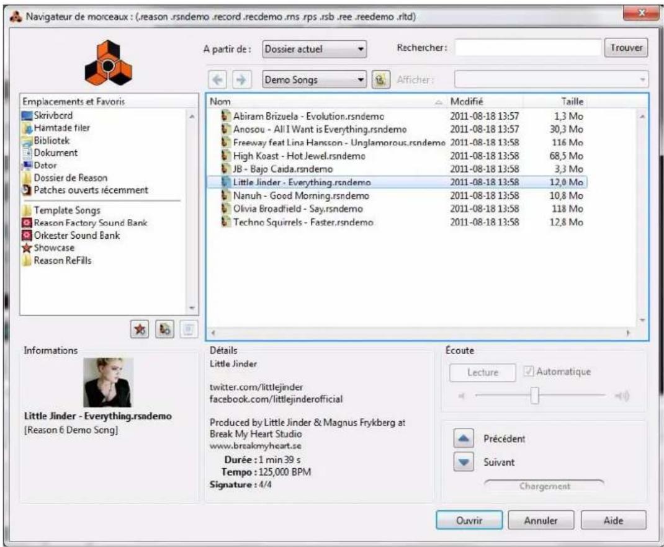The width and height of the screenshot is (664, 547).
Task: Select Freeway feat Lina Hansson - Unglamorous.rsndemo
Action: (339, 143)
